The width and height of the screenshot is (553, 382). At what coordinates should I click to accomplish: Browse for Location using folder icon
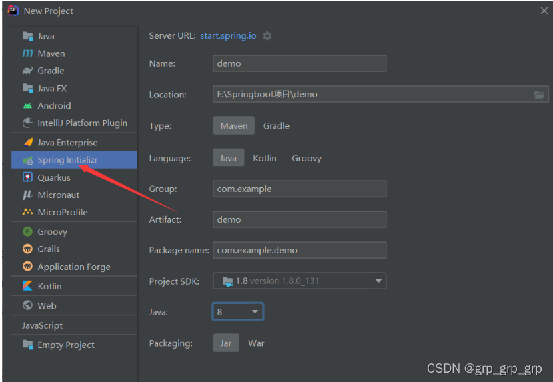[539, 94]
